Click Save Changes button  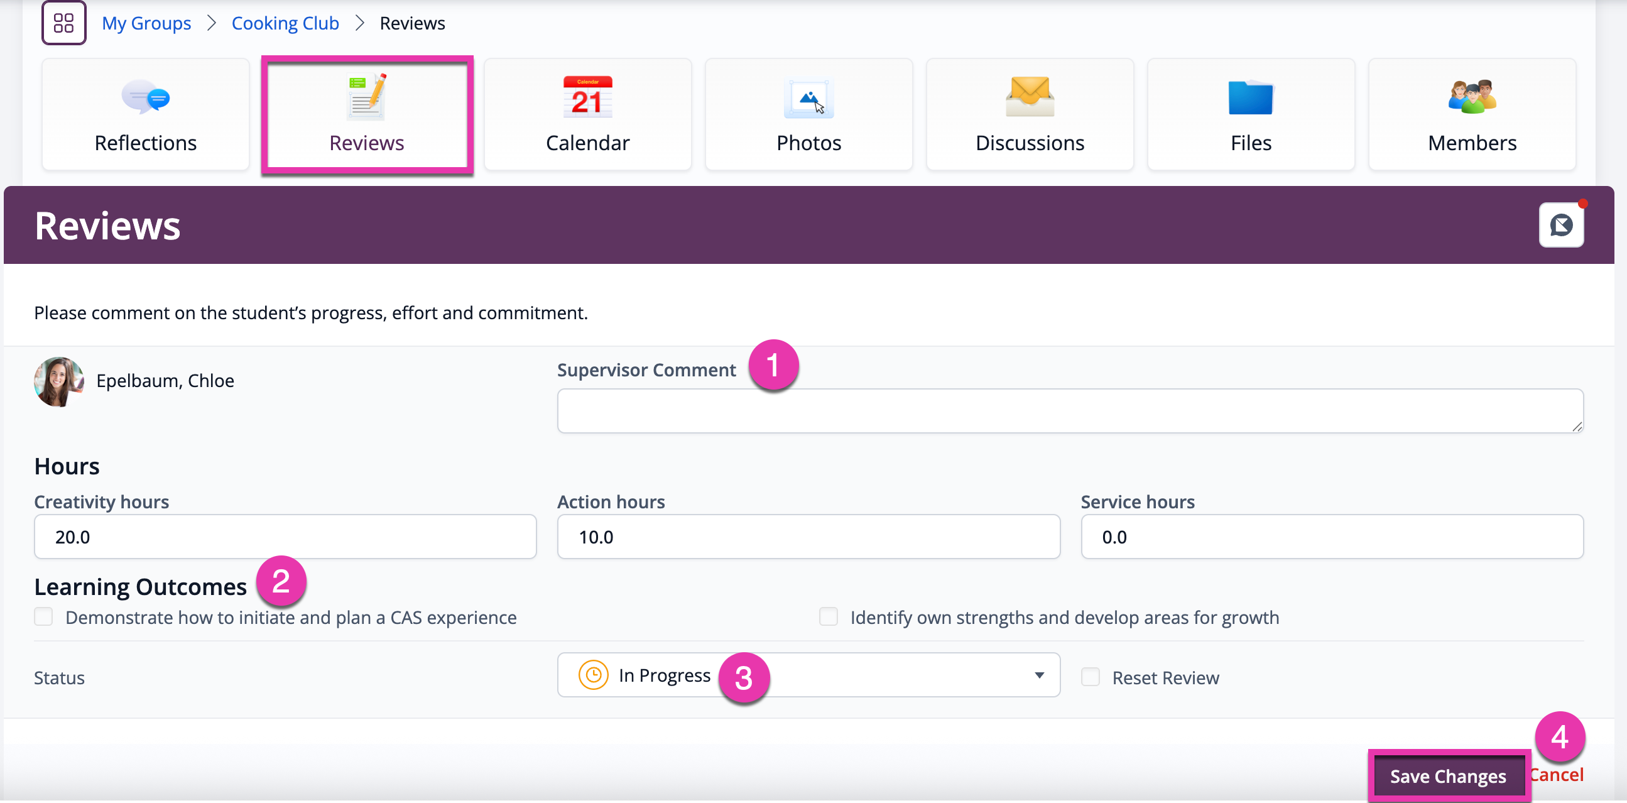tap(1448, 776)
